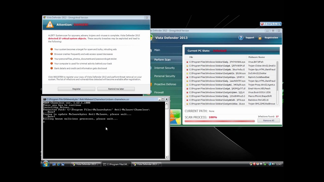Select the Email-Worm.VBS.Peach entry
Image resolution: width=324 pixels, height=182 pixels.
click(259, 88)
